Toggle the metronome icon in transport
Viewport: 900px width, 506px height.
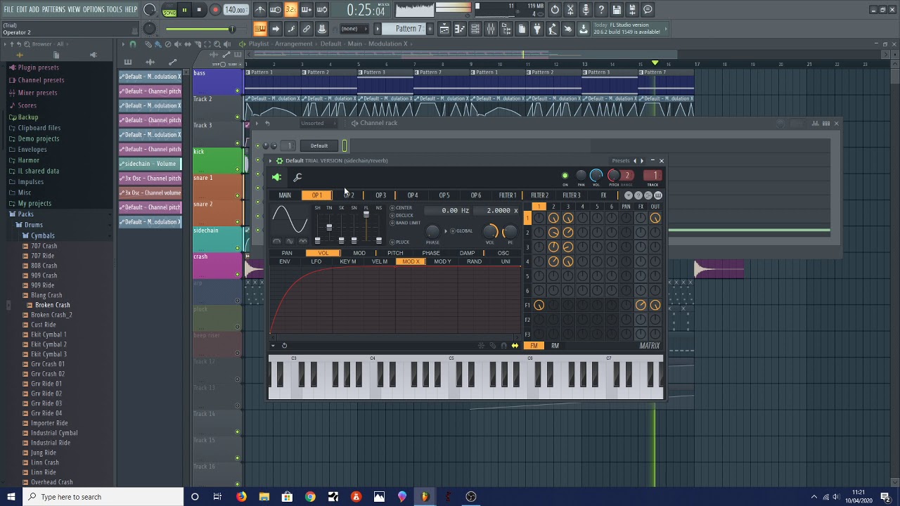coord(260,10)
